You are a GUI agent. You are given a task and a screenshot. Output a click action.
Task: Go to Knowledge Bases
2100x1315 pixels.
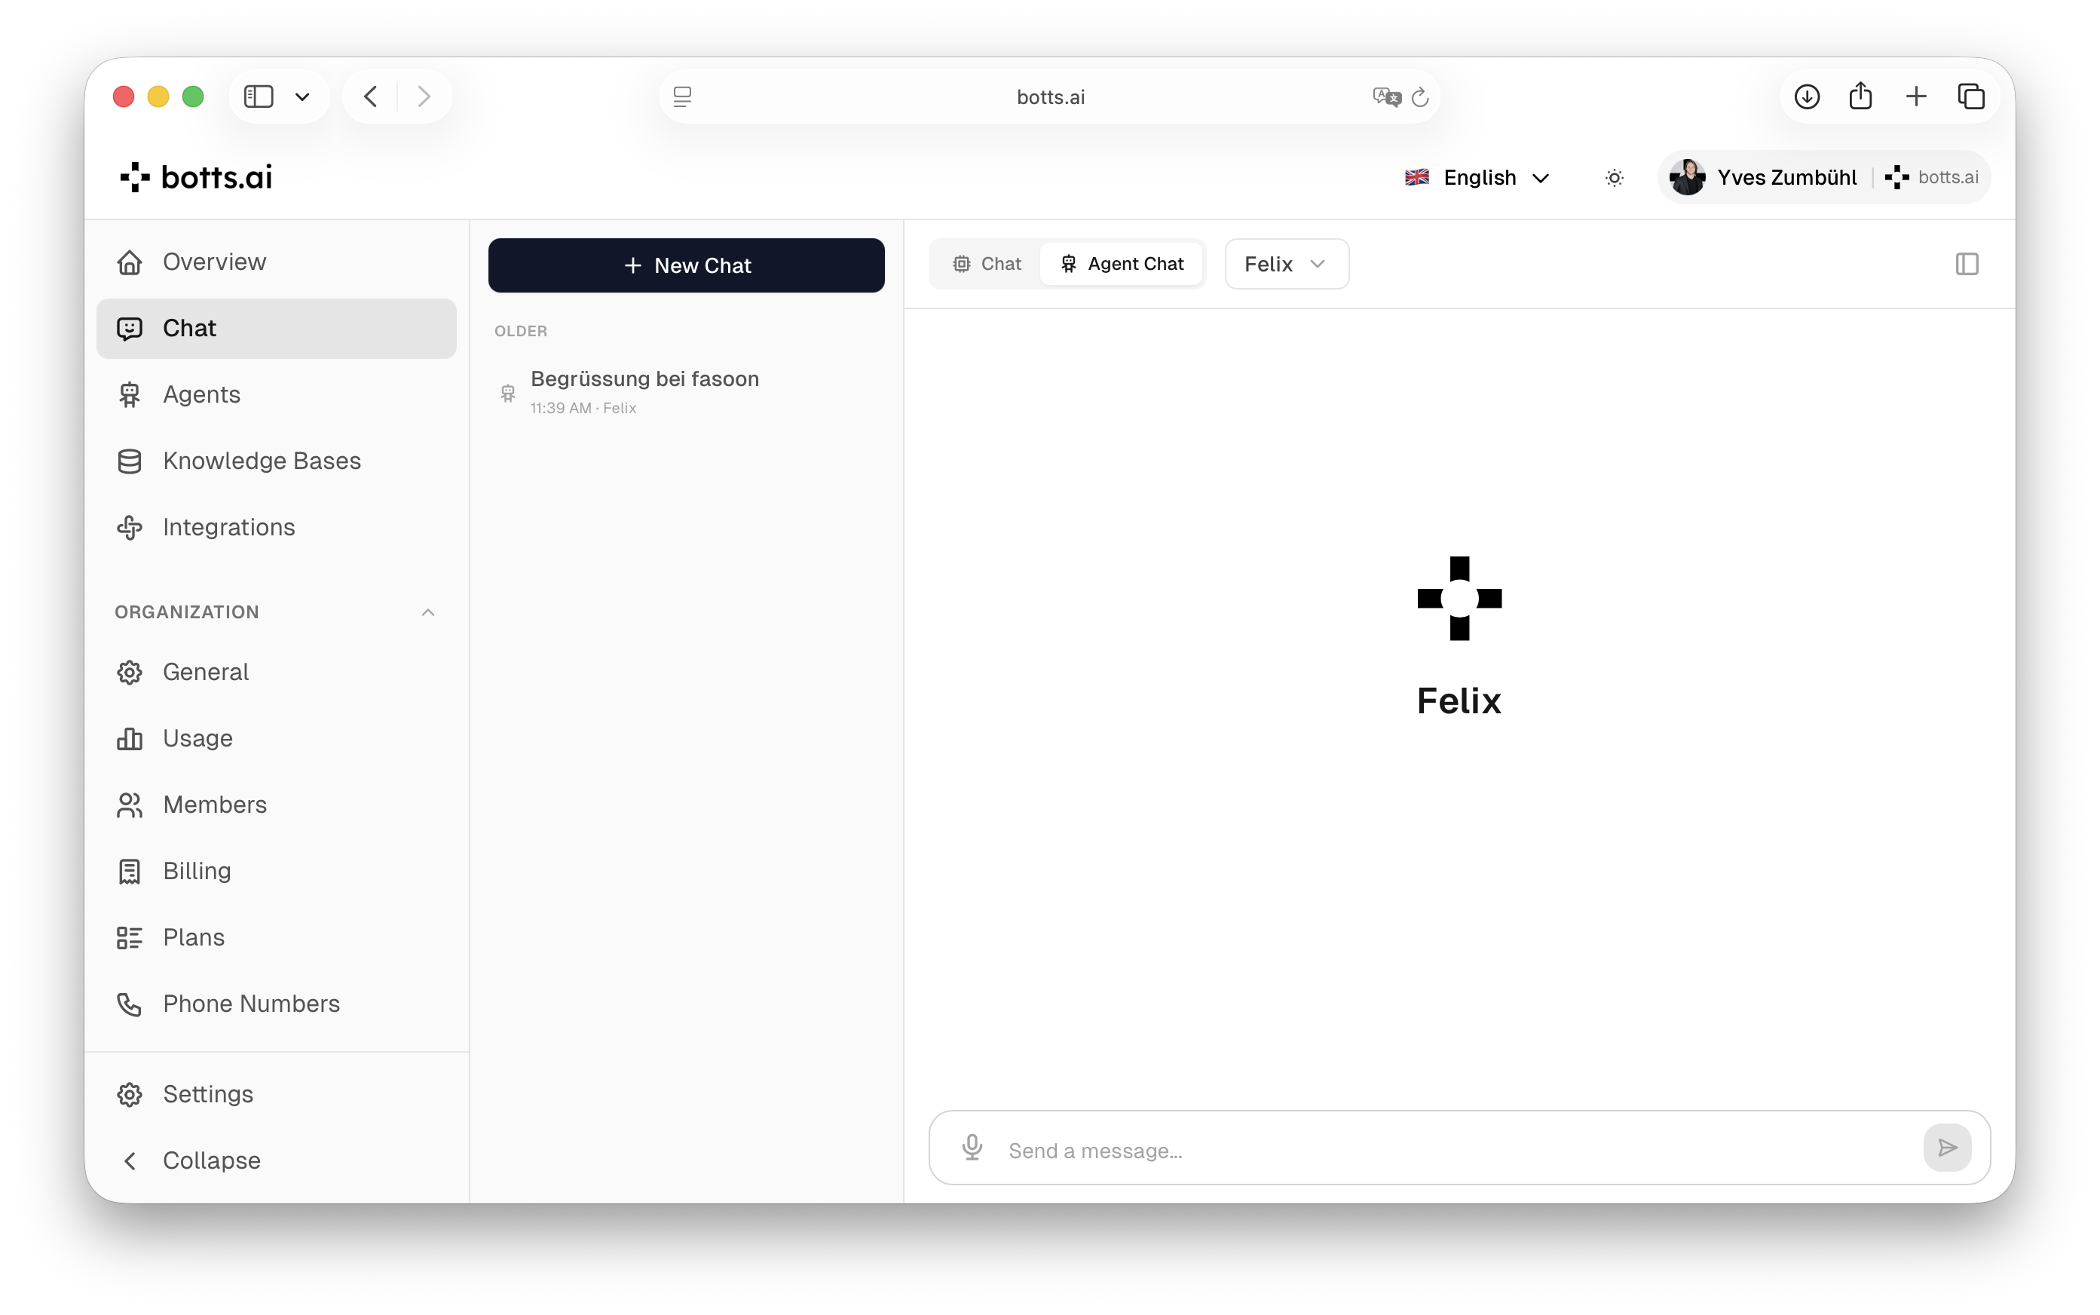(277, 461)
